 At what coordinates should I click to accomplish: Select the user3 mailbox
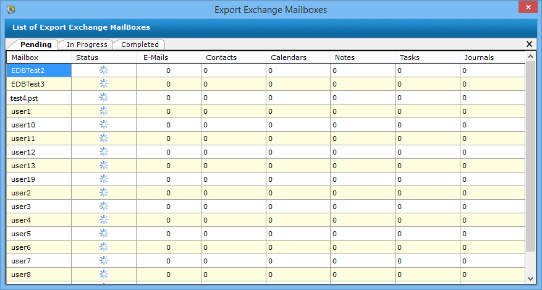[x=39, y=207]
